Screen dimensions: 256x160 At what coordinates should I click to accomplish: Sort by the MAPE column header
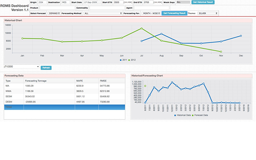[87, 81]
